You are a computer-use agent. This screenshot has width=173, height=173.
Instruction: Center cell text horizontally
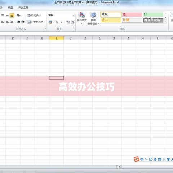[x=7, y=22]
